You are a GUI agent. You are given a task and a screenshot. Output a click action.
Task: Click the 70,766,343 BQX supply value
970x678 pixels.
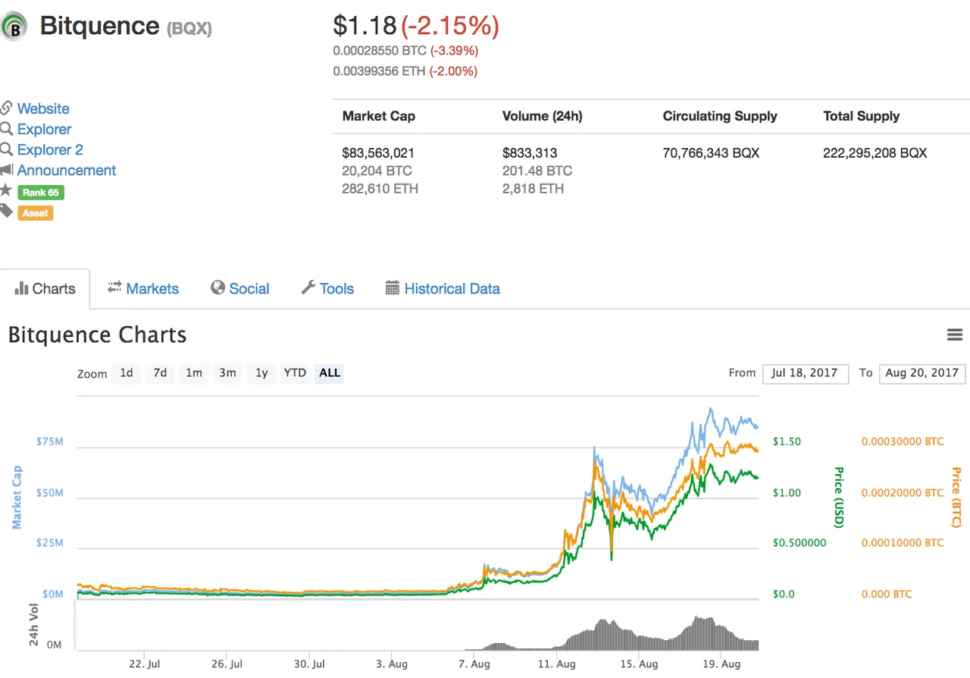pyautogui.click(x=711, y=152)
